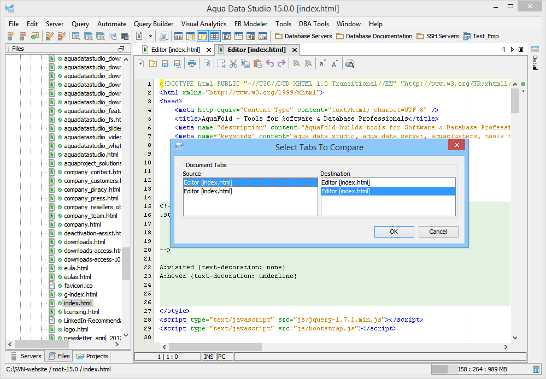Click the purple Redo arrow icon
This screenshot has width=546, height=379.
point(281,64)
